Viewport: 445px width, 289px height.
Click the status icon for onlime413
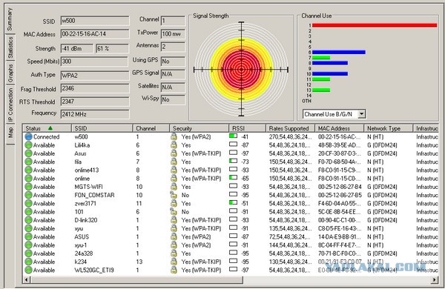28,170
